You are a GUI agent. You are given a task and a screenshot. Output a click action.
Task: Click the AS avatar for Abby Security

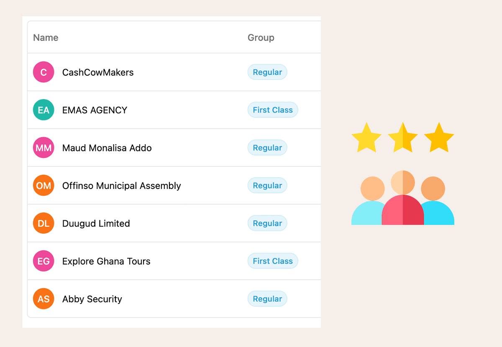tap(44, 299)
